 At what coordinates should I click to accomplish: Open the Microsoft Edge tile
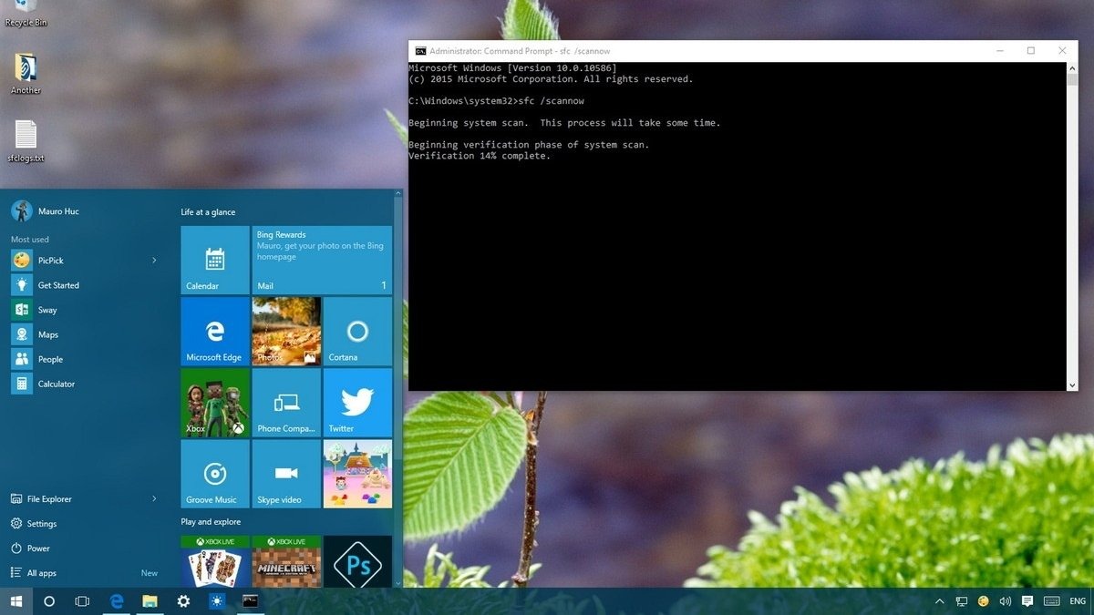pos(215,331)
